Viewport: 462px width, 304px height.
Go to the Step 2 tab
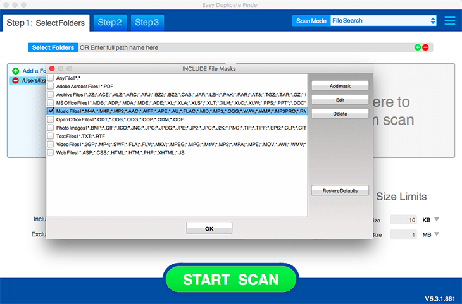click(x=110, y=23)
